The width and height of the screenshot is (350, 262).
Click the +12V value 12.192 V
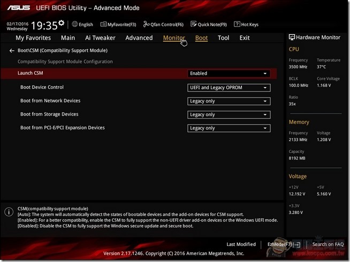point(297,194)
